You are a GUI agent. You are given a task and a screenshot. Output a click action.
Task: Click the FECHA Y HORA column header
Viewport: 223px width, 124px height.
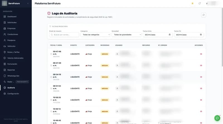[x=56, y=45]
